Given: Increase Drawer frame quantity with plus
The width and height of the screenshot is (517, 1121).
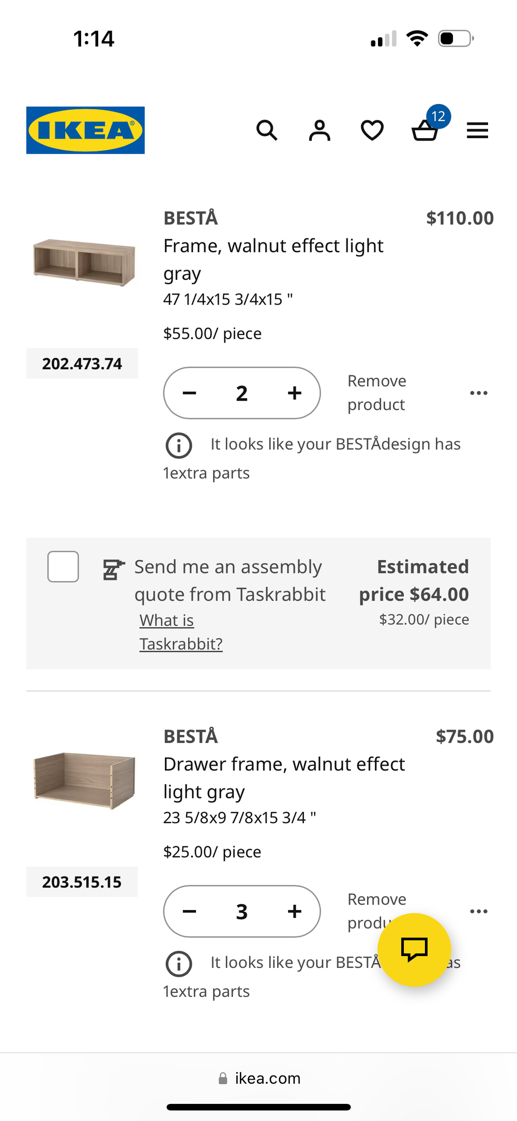Looking at the screenshot, I should 295,911.
